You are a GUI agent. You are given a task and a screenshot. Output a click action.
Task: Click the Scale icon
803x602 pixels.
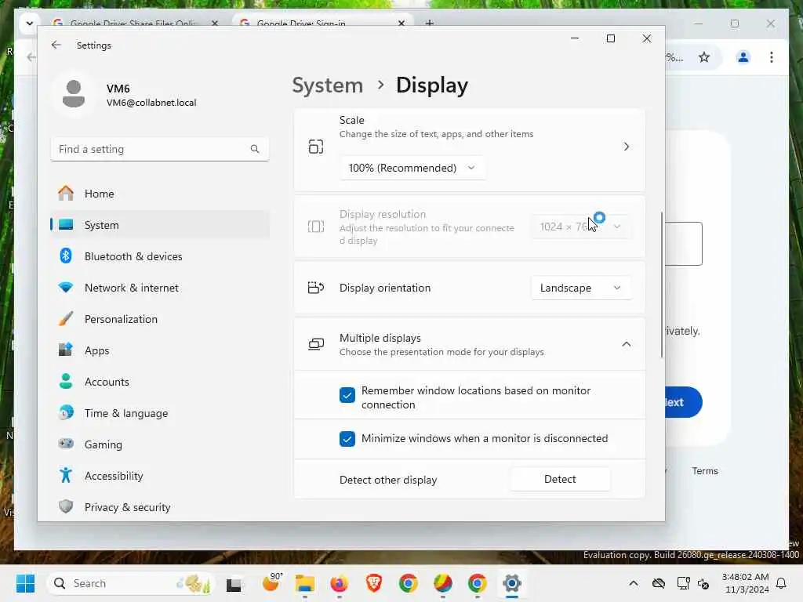[x=316, y=147]
